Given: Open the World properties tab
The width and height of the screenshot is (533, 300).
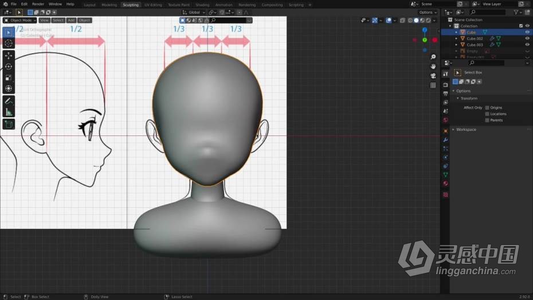Looking at the screenshot, I should click(x=445, y=120).
